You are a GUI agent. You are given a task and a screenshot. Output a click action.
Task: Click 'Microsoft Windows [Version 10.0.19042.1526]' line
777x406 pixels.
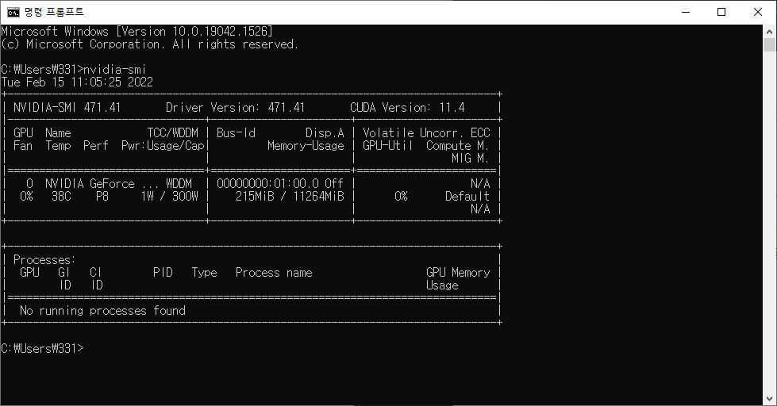[137, 31]
